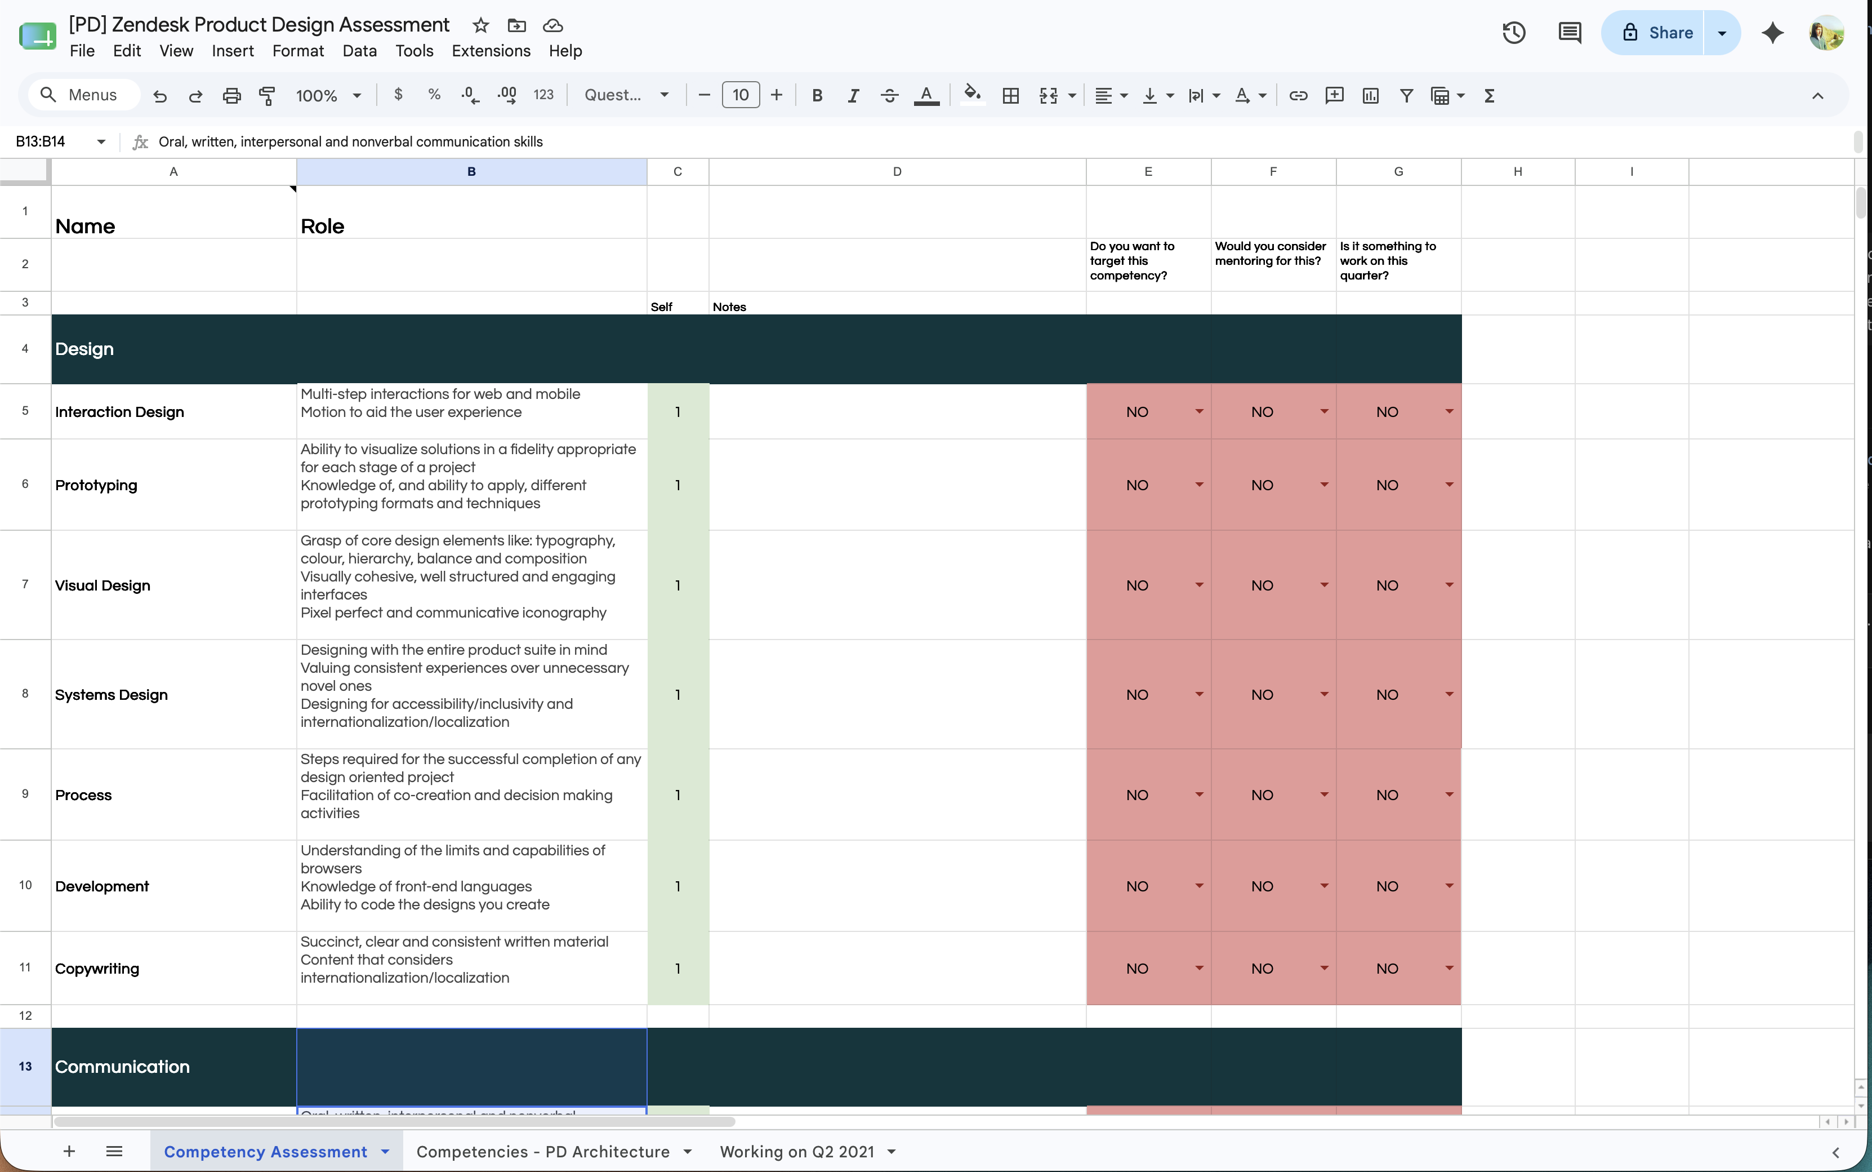The image size is (1872, 1172).
Task: Click the undo arrow icon
Action: coord(159,95)
